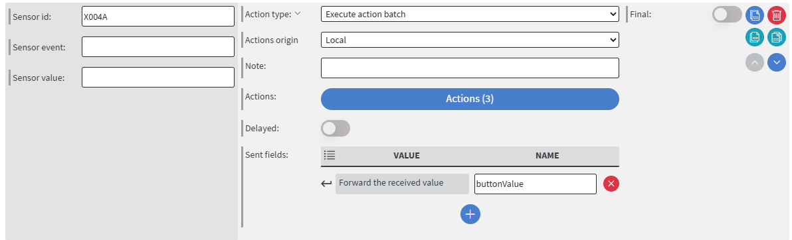Remove the buttonValue sent field
This screenshot has width=792, height=240.
tap(611, 184)
